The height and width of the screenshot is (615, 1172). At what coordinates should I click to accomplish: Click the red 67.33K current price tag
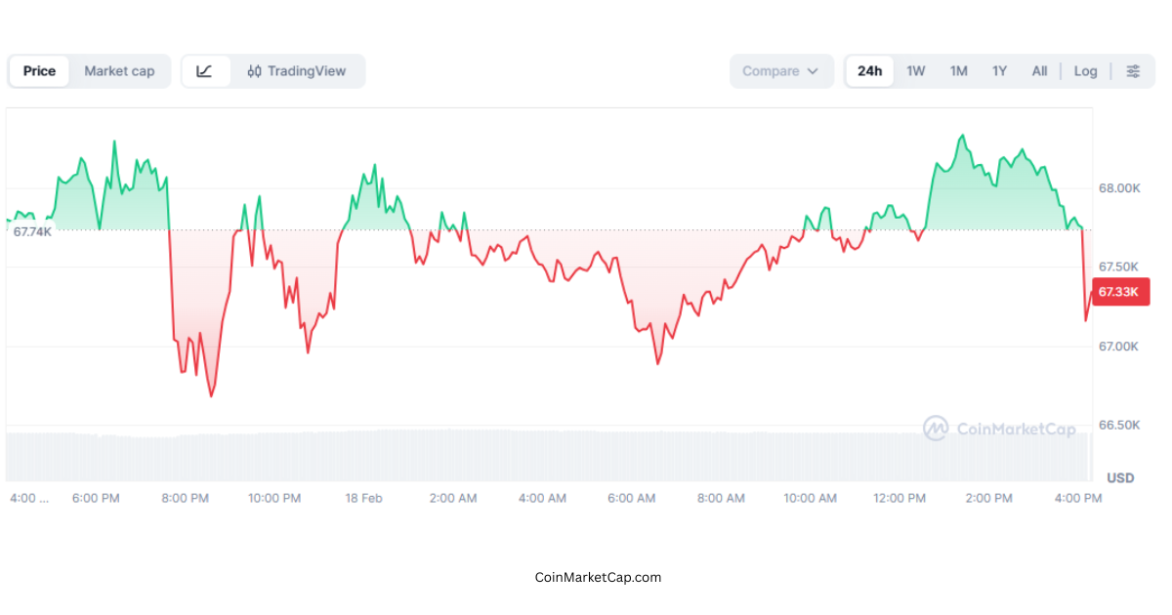[1119, 291]
